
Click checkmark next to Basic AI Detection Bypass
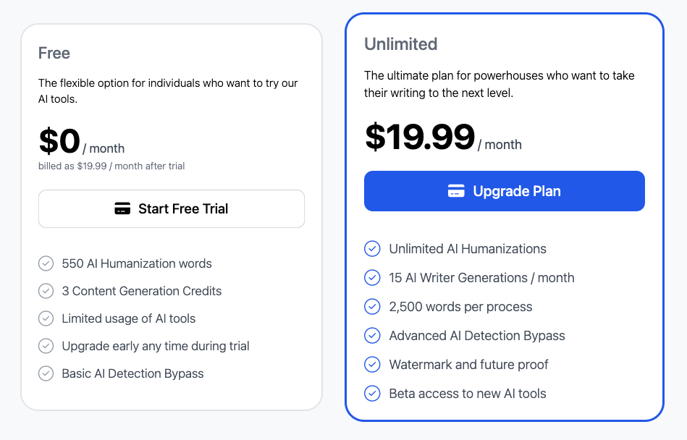pyautogui.click(x=46, y=373)
